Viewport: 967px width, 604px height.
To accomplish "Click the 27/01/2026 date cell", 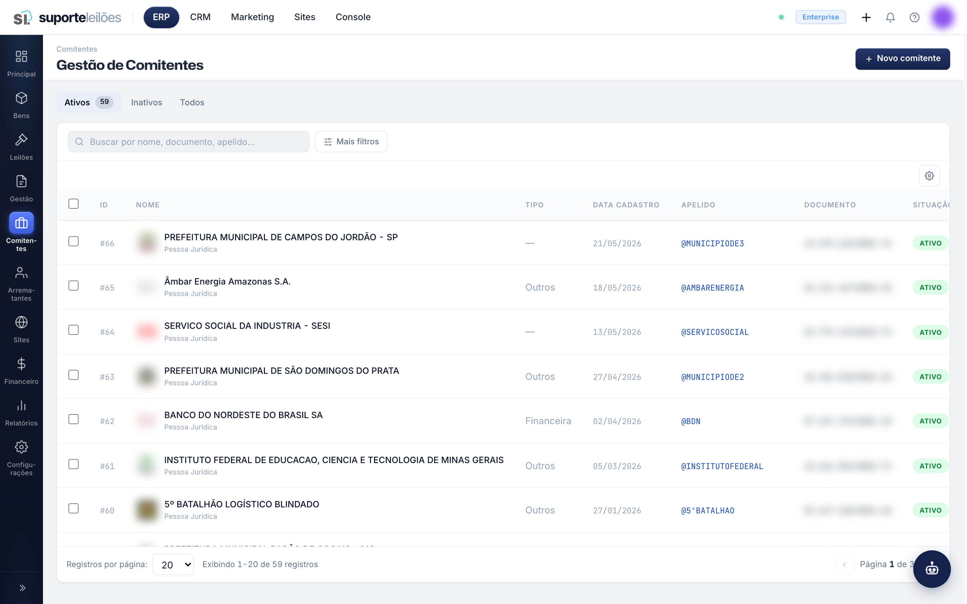I will point(616,510).
